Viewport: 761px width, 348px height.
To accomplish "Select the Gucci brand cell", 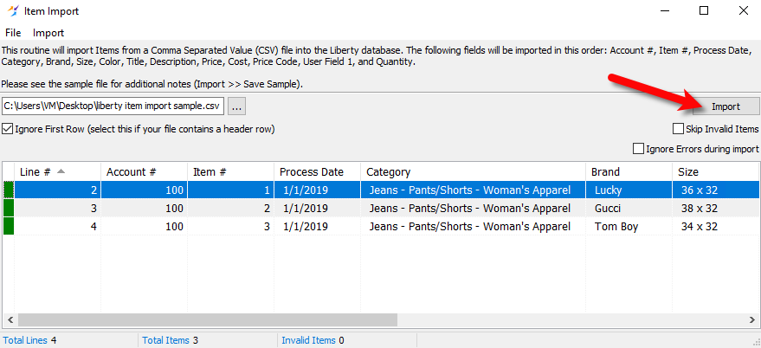I will point(629,209).
